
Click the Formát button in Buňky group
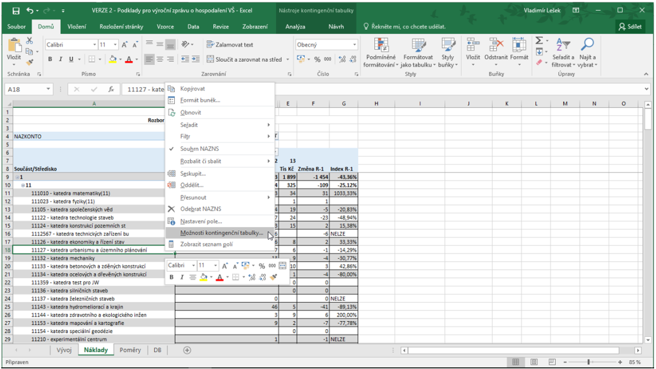pyautogui.click(x=519, y=52)
